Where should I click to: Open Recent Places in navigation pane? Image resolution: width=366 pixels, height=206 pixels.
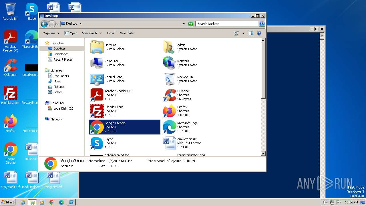pyautogui.click(x=63, y=60)
